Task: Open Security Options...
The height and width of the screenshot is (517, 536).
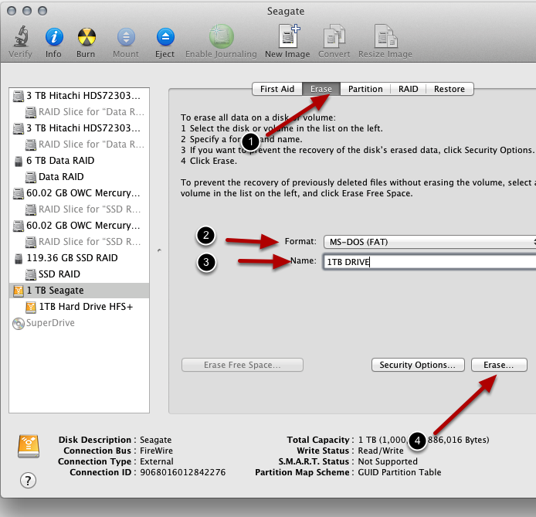Action: [x=418, y=365]
